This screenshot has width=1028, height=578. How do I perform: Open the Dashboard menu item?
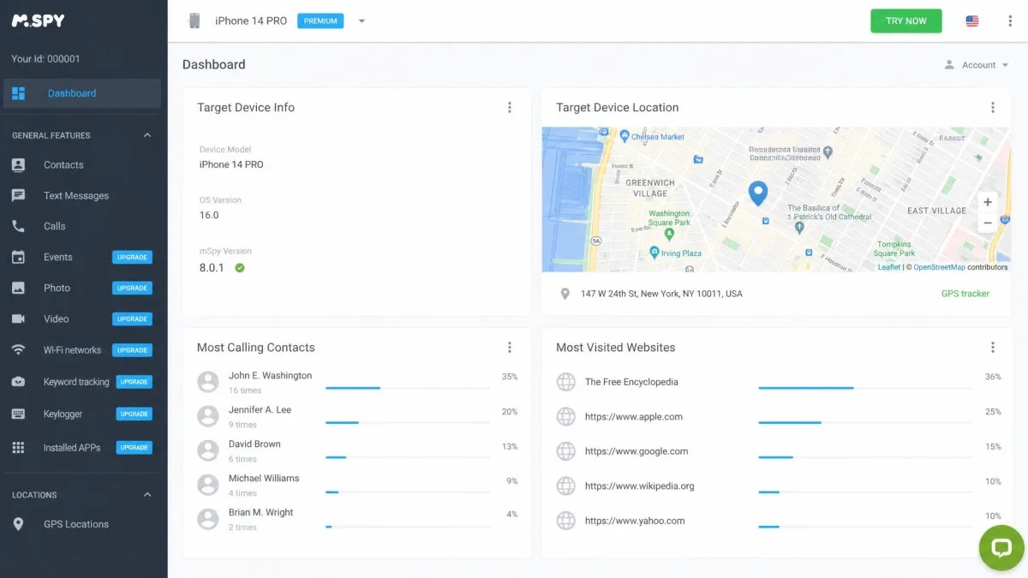(x=82, y=93)
